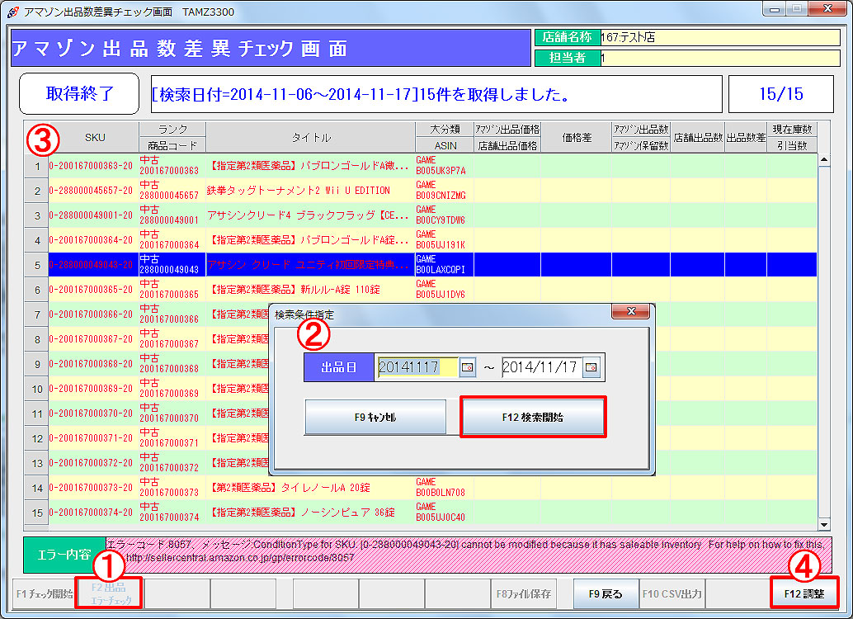Click F12 検索開始 button

click(533, 417)
